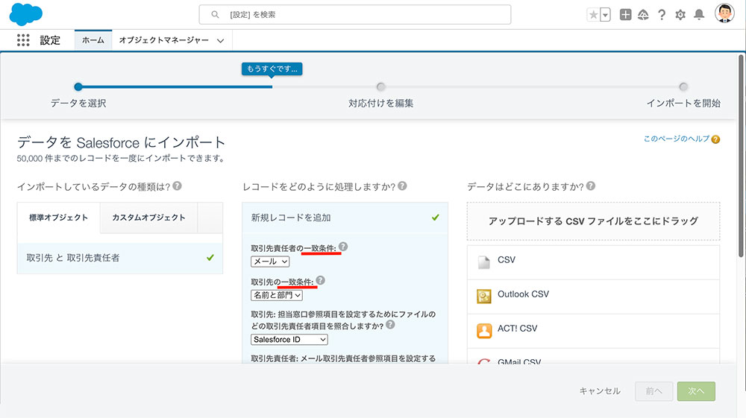Open the Salesforce ID dropdown

pos(289,339)
